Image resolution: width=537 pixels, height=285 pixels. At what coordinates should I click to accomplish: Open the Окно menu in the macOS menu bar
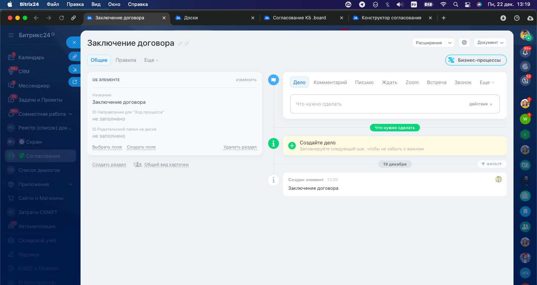pos(114,4)
